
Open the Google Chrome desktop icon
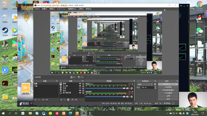coord(199,6)
